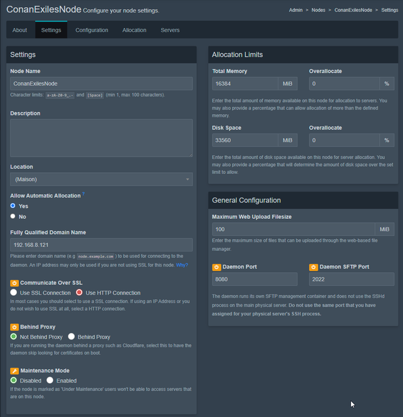Select No for Allow Automatic Allocation
Image resolution: width=403 pixels, height=417 pixels.
click(x=13, y=216)
